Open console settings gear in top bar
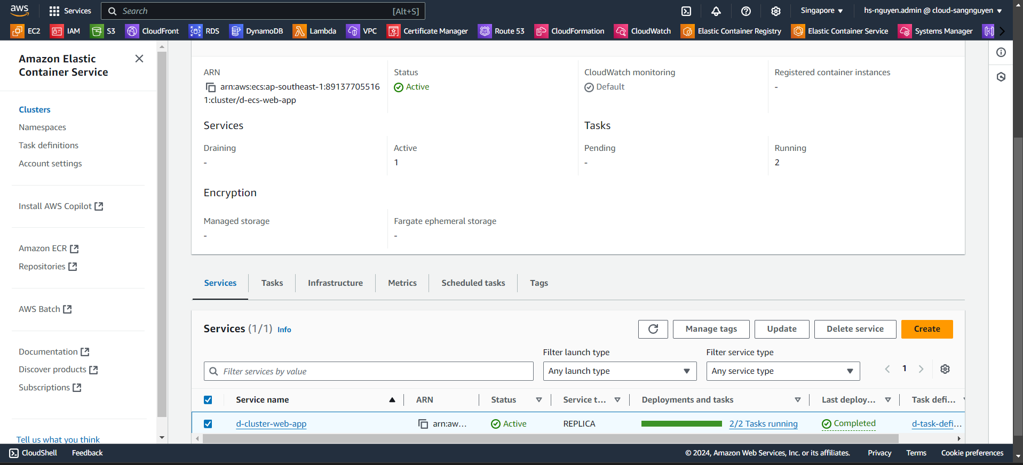Image resolution: width=1023 pixels, height=465 pixels. 776,11
